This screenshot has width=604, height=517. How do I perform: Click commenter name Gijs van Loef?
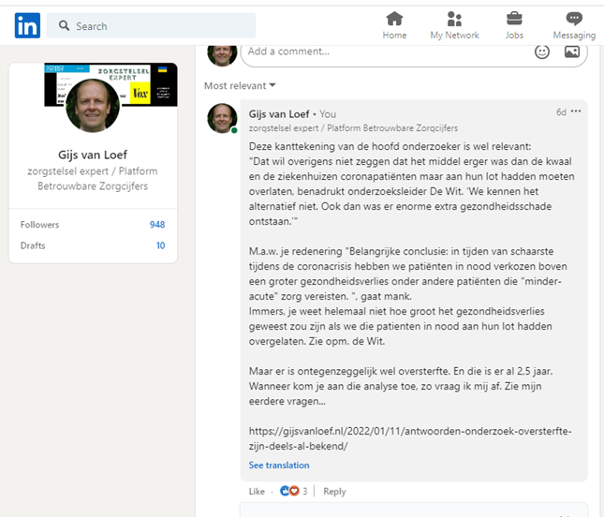coord(278,114)
